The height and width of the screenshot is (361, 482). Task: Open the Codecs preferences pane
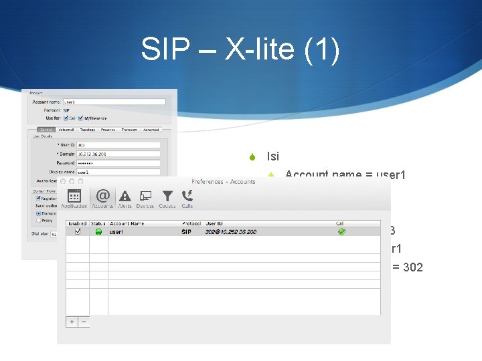tap(167, 199)
